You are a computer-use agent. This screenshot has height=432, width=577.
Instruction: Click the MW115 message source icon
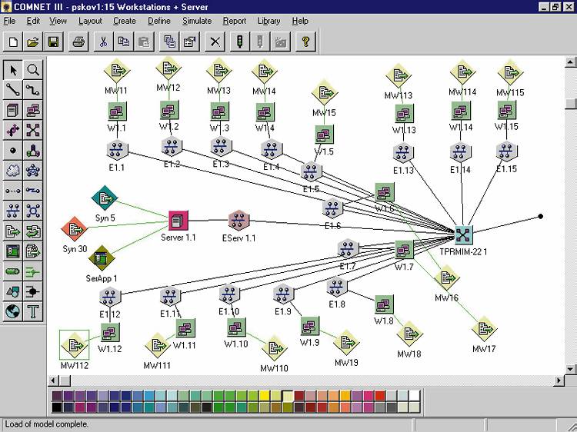coord(510,73)
